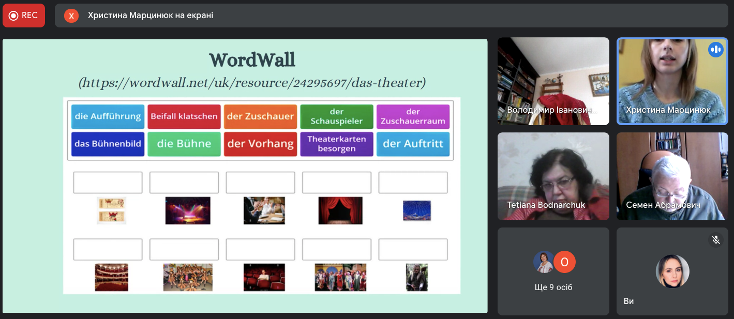Click your profile avatar in 'Ви' tile
The width and height of the screenshot is (734, 319).
(672, 271)
